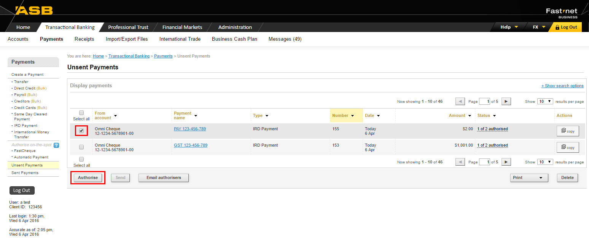Switch to the Financial Markets tab
Image resolution: width=589 pixels, height=243 pixels.
pyautogui.click(x=182, y=27)
